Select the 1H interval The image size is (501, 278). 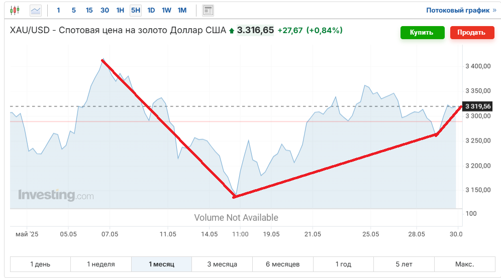120,11
